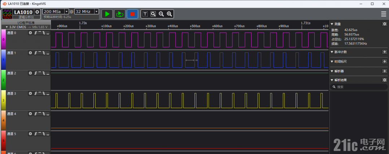Viewport: 389px width, 154px height.
Task: Open 通道 0 settings gear
Action: tap(30, 33)
